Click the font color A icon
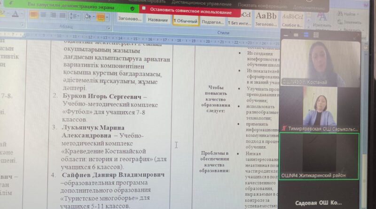Screen dimensions: 376x209 tap(16, 14)
